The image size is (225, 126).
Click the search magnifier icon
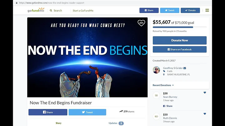pos(51,11)
